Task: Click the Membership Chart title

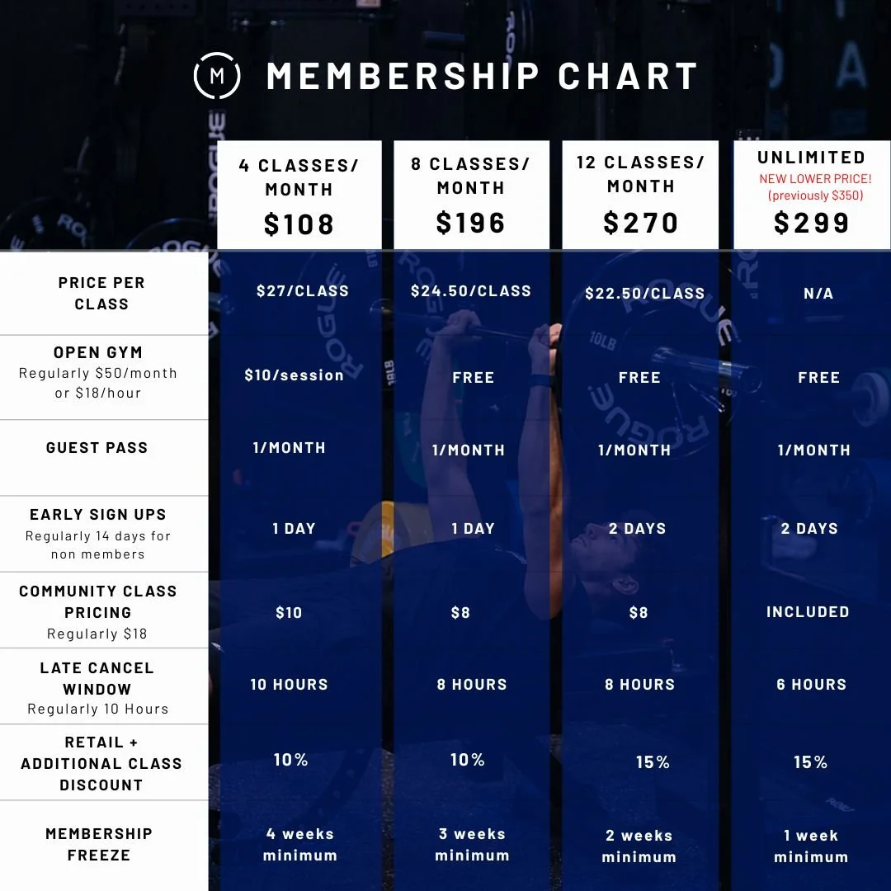Action: [482, 76]
